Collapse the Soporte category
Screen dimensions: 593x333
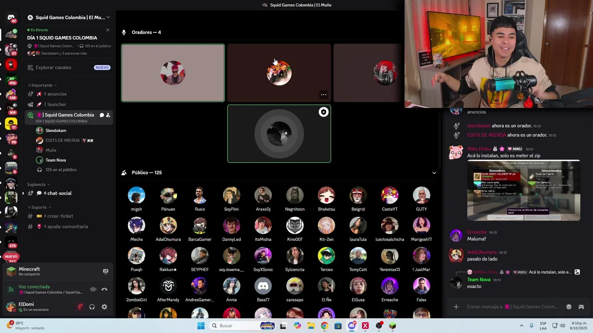point(40,207)
